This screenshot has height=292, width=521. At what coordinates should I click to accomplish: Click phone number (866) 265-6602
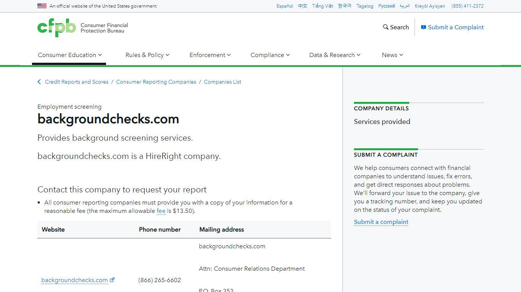[159, 280]
